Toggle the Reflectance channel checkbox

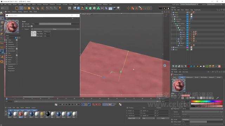tap(17, 49)
